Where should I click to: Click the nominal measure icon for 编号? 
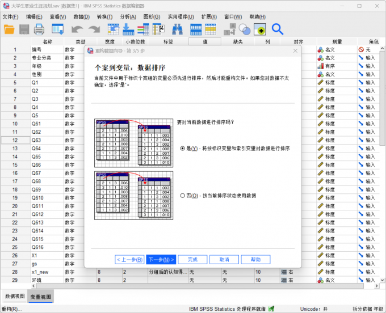pyautogui.click(x=321, y=50)
